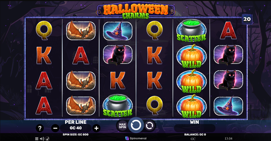Toggle the quick spin rabbit icon

[47, 139]
